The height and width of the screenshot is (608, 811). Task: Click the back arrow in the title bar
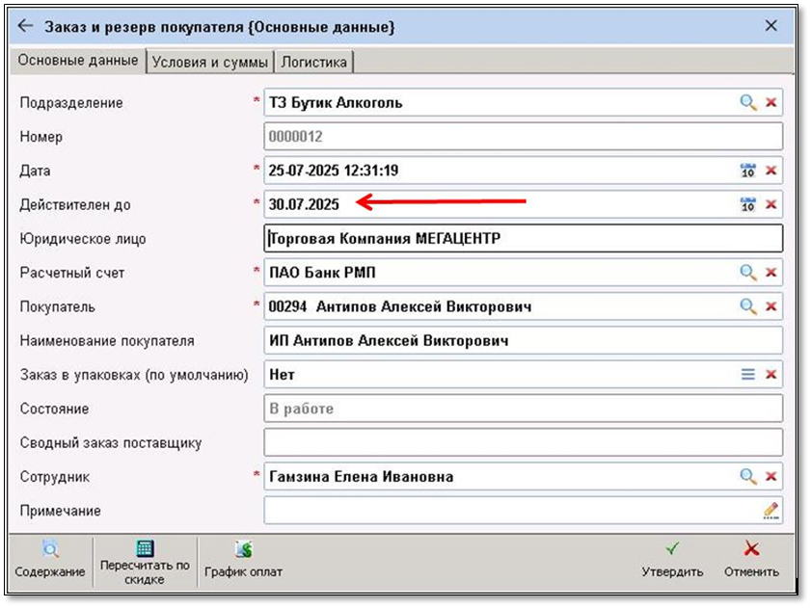coord(26,27)
